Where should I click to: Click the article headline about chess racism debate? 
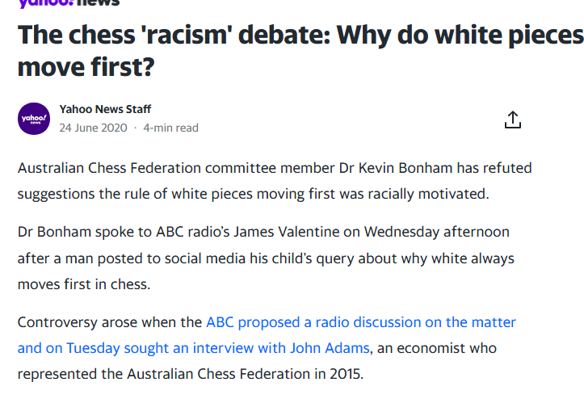pos(300,51)
